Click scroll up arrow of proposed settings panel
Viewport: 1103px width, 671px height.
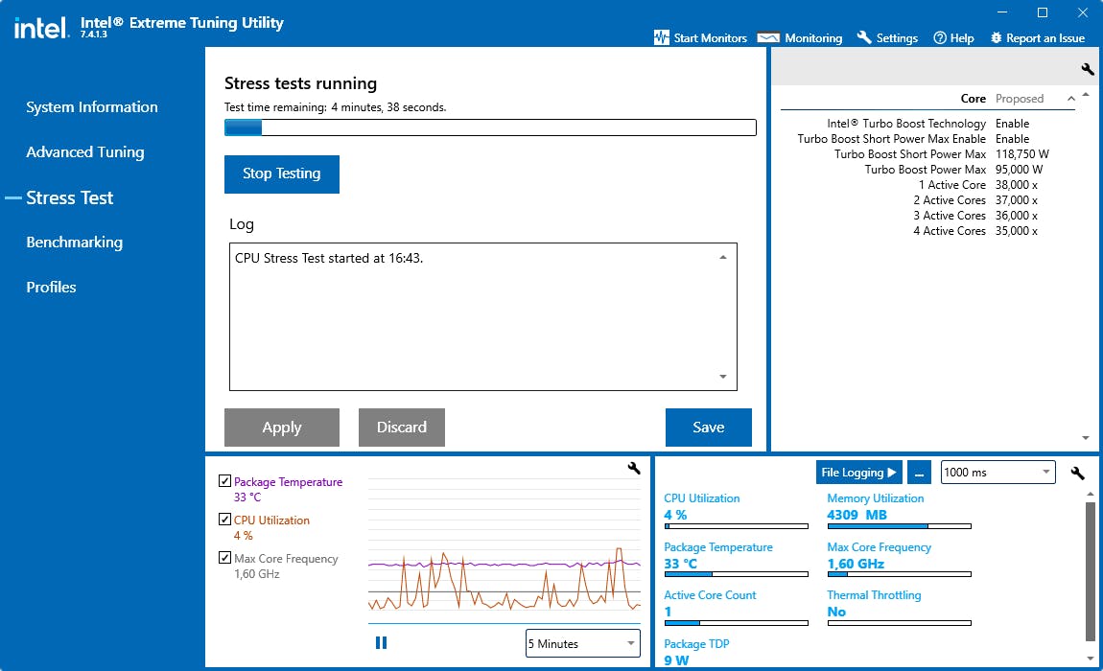(x=1086, y=94)
